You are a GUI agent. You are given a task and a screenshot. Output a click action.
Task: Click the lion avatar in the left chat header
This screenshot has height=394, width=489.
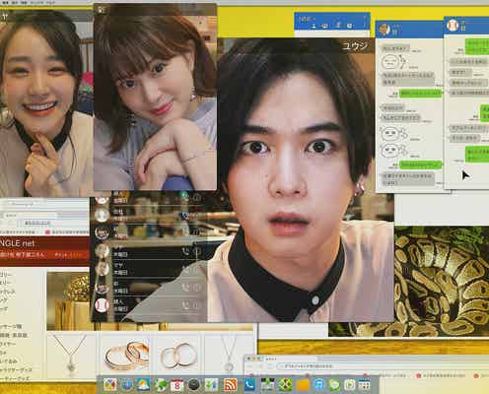point(384,30)
